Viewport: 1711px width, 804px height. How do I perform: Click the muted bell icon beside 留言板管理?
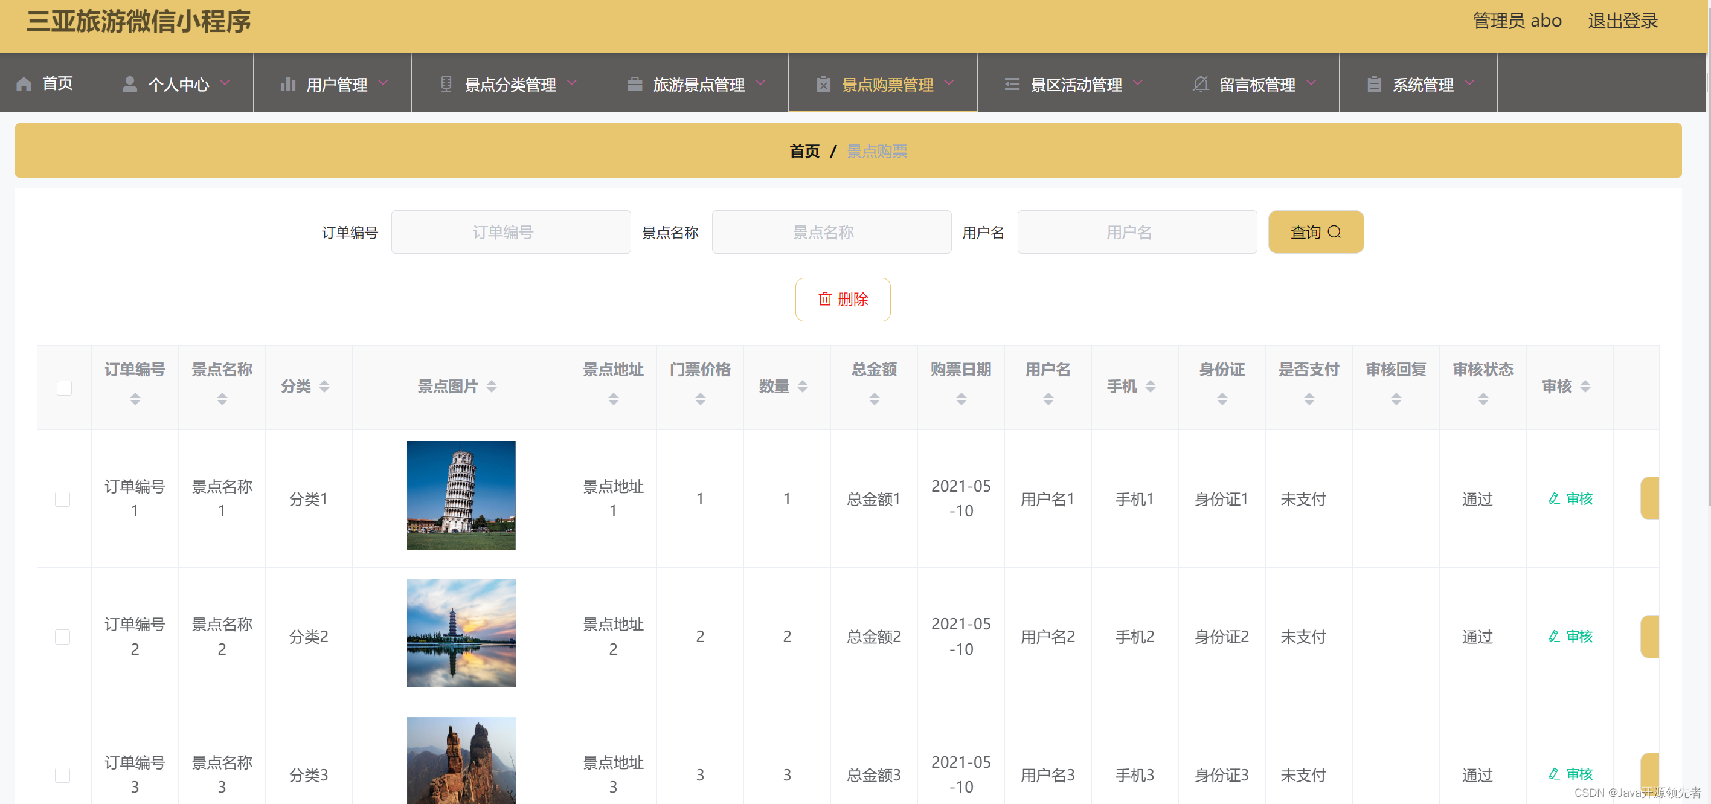[1200, 84]
